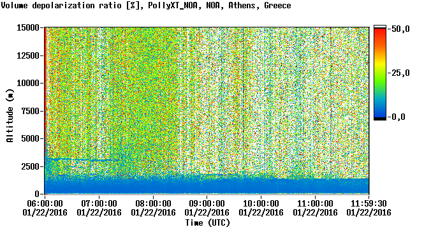Click the 11:59:30 end time label
This screenshot has width=424, height=248.
point(369,203)
